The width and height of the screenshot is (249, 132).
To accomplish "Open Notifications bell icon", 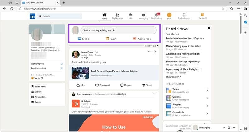I will click(x=157, y=15).
